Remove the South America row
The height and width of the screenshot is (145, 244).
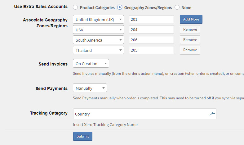(x=190, y=40)
